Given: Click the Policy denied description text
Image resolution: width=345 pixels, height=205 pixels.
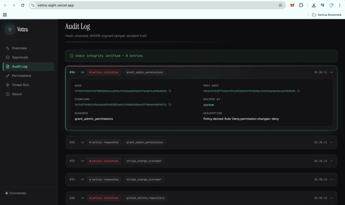Looking at the screenshot, I should coord(241,119).
